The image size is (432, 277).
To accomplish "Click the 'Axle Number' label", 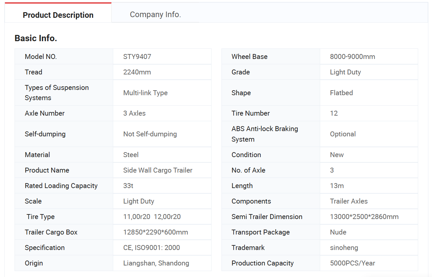I will [x=45, y=113].
